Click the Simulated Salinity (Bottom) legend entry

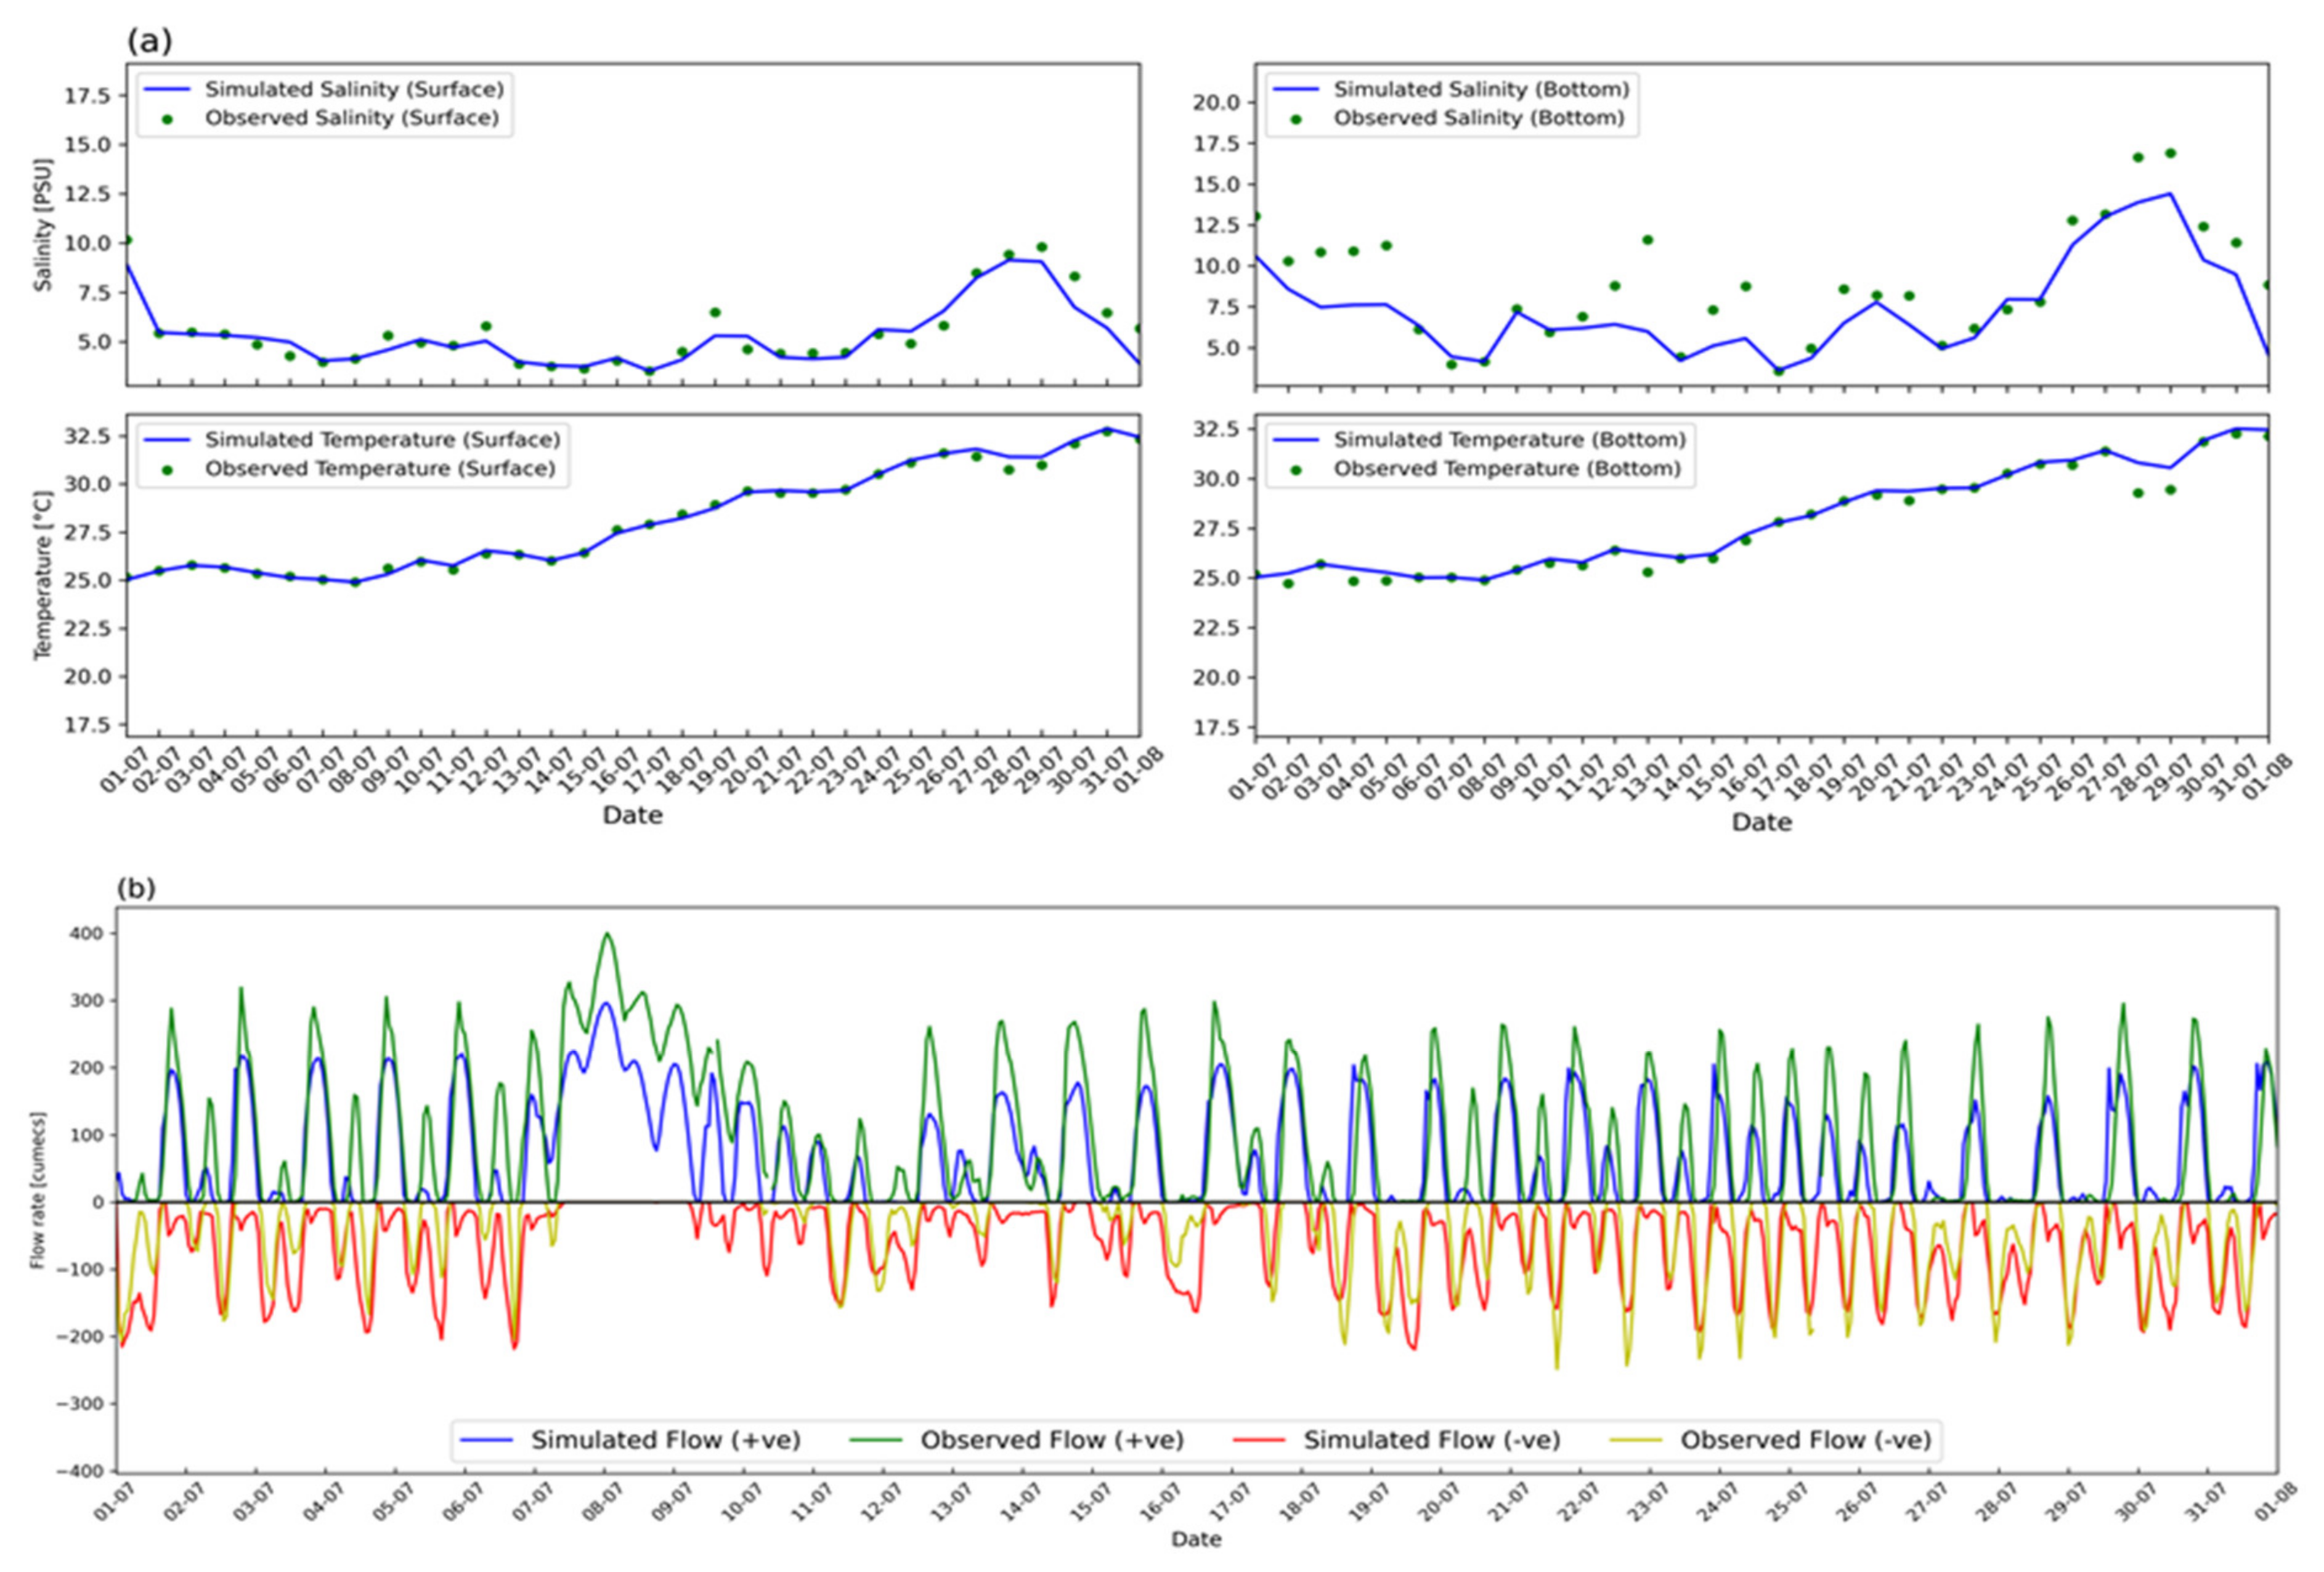1481,89
